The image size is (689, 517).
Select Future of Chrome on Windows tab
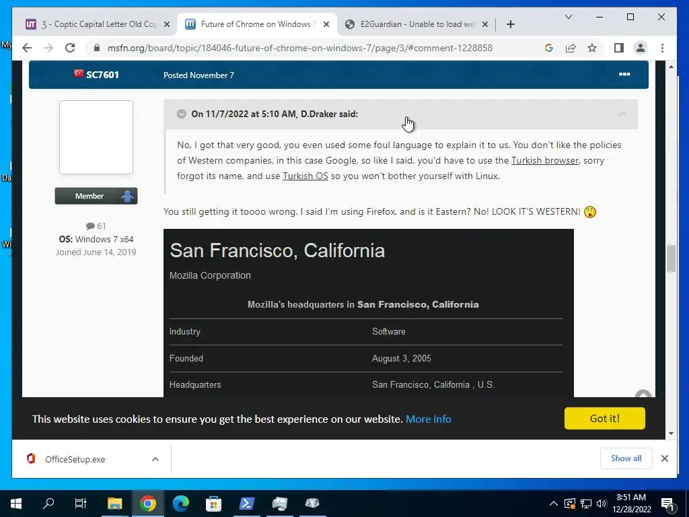click(x=257, y=24)
